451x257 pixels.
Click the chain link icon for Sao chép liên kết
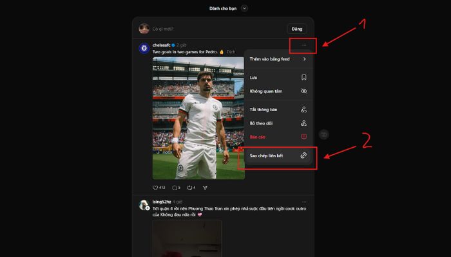coord(303,155)
